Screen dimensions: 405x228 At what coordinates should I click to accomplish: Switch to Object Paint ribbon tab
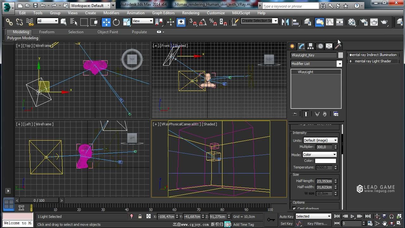tap(108, 32)
